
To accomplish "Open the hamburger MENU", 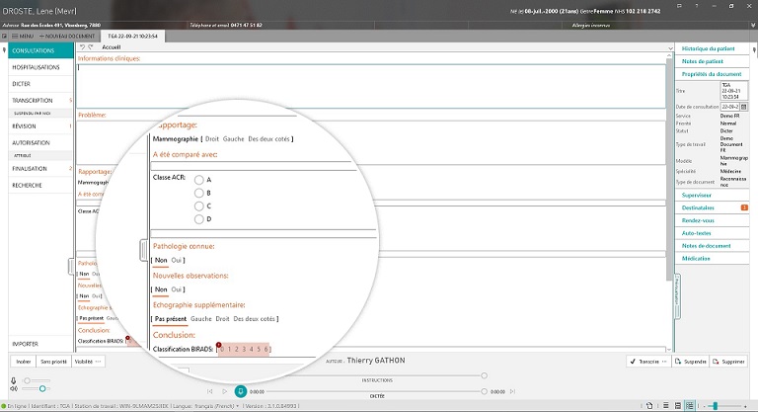I will (23, 37).
